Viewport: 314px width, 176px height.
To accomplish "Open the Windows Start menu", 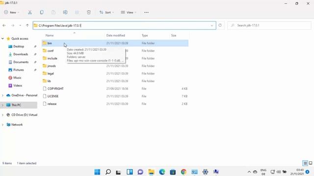I will click(x=97, y=172).
